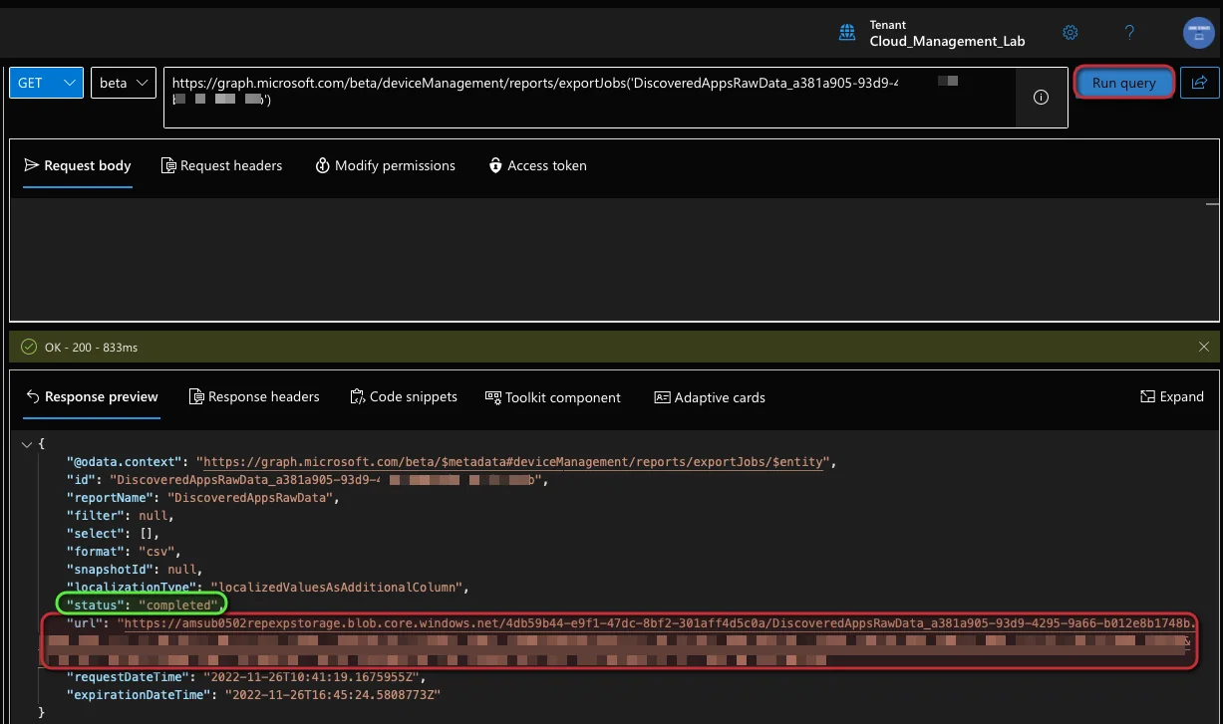Screen dimensions: 1223x724
Task: Click the share query icon button
Action: (1200, 83)
